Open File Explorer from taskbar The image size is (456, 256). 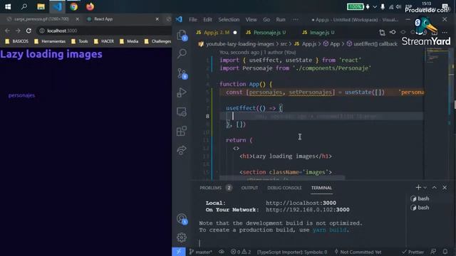(x=41, y=6)
